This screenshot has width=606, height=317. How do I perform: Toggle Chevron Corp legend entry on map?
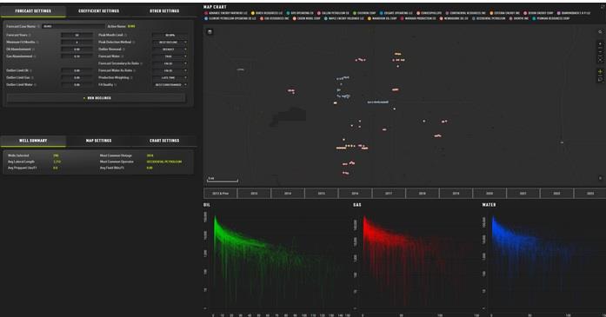click(364, 13)
